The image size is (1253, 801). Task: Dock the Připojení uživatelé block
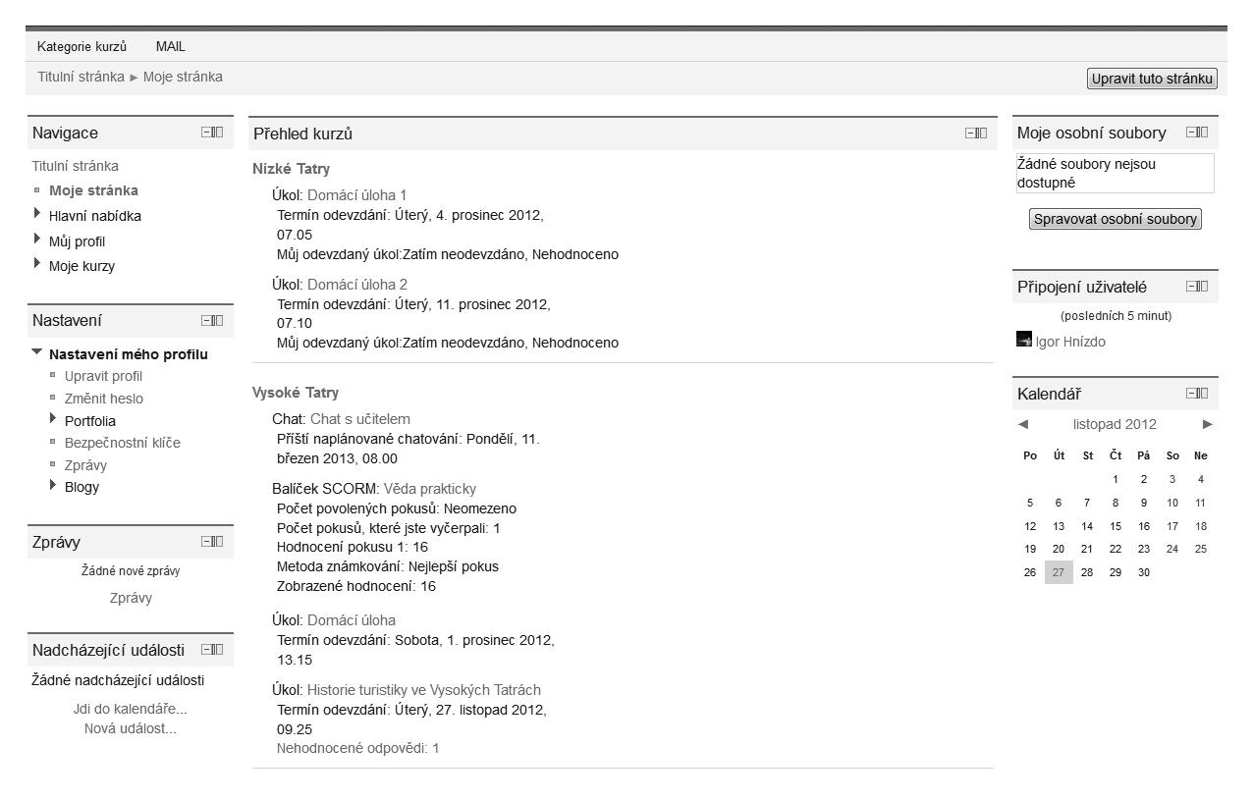click(x=1203, y=287)
